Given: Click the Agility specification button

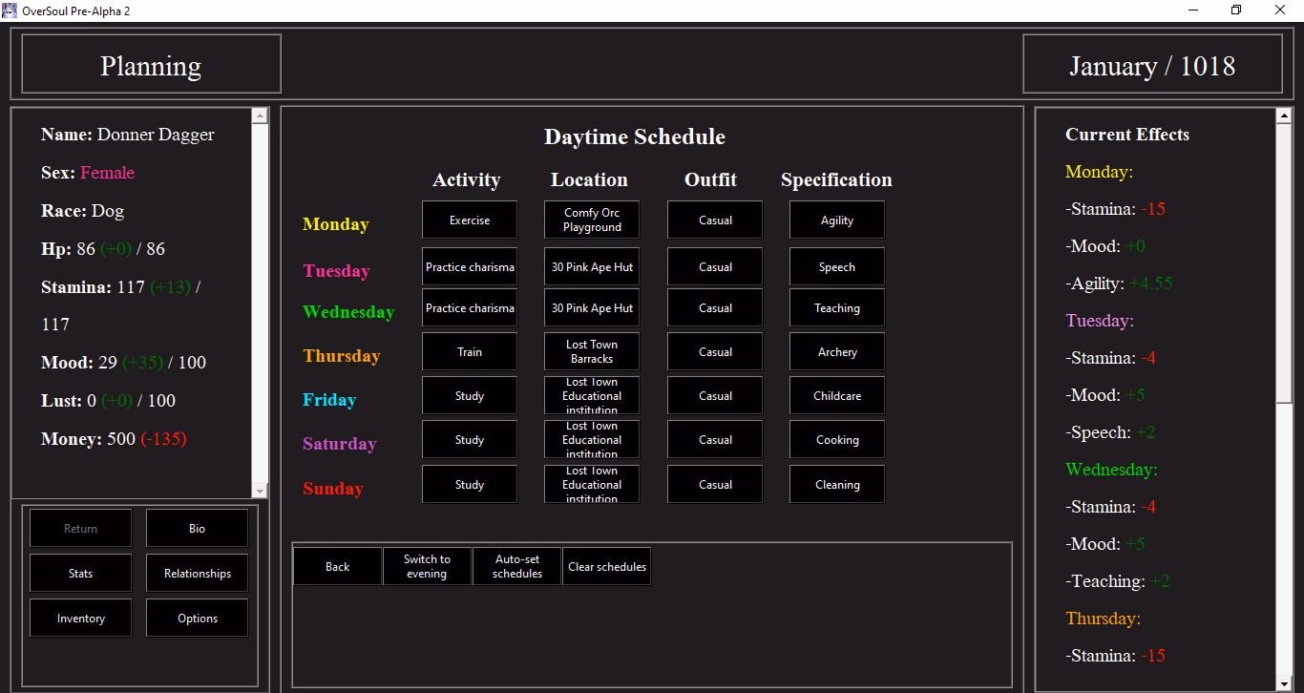Looking at the screenshot, I should click(837, 220).
